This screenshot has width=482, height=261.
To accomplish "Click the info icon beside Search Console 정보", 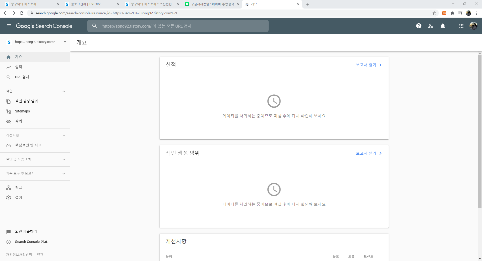I will [x=9, y=242].
